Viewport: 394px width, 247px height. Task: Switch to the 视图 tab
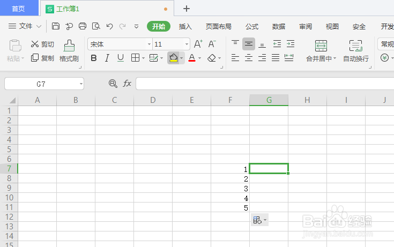click(x=332, y=26)
